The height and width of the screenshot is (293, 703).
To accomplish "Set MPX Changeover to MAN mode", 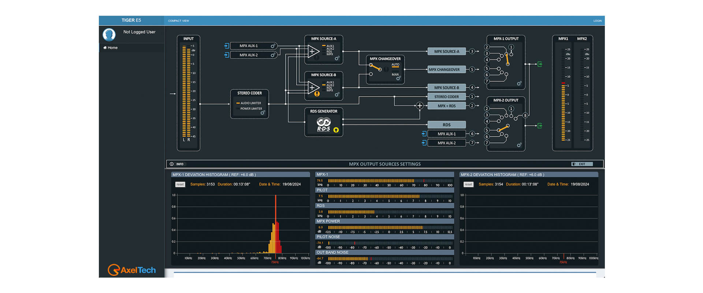I will tap(395, 74).
